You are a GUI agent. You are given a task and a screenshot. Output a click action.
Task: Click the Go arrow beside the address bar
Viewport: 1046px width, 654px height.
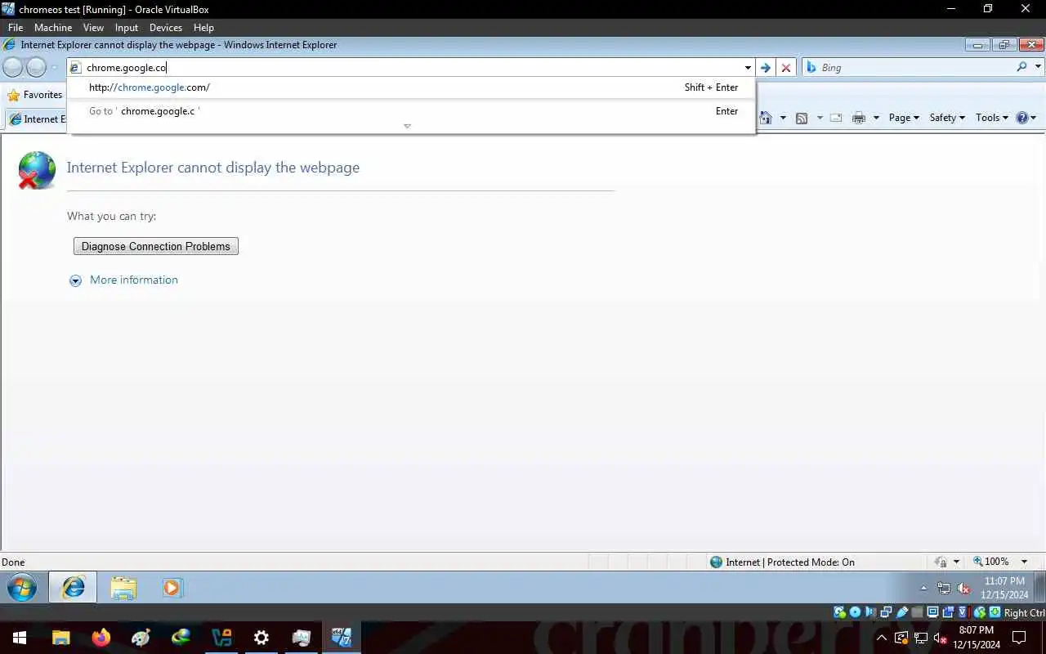[766, 68]
